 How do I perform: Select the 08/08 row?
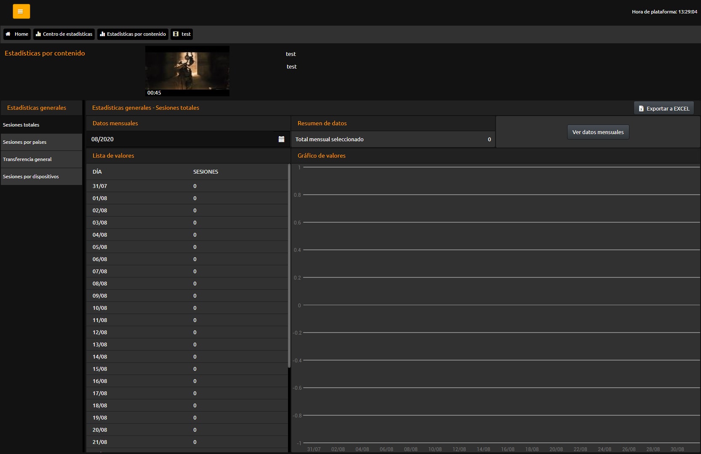pyautogui.click(x=187, y=283)
